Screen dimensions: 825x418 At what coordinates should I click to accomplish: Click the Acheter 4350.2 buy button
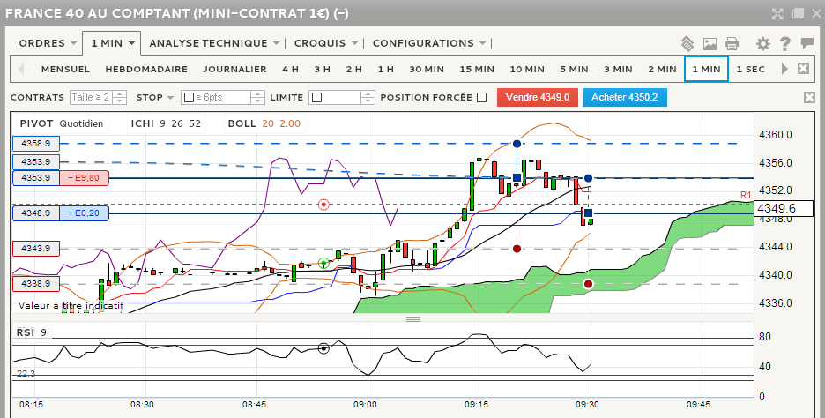tap(625, 97)
